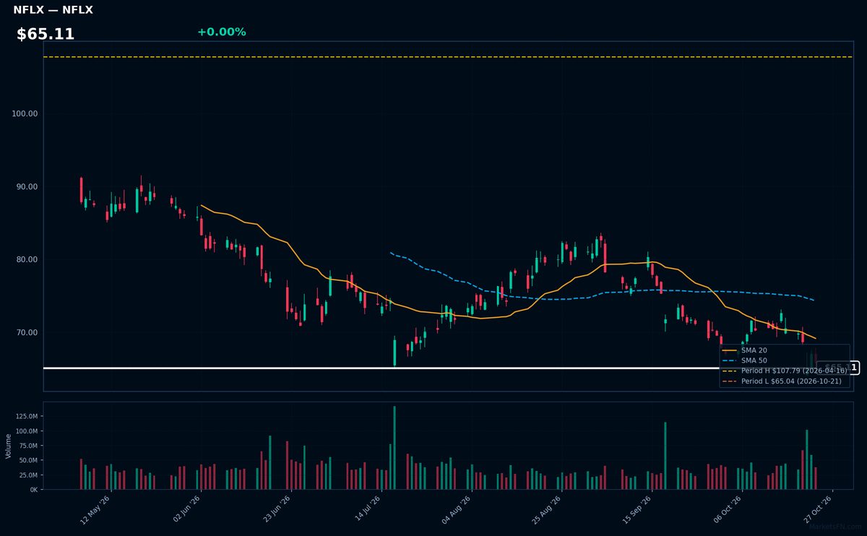Click the 80.00 price axis label
This screenshot has width=867, height=536.
[27, 259]
